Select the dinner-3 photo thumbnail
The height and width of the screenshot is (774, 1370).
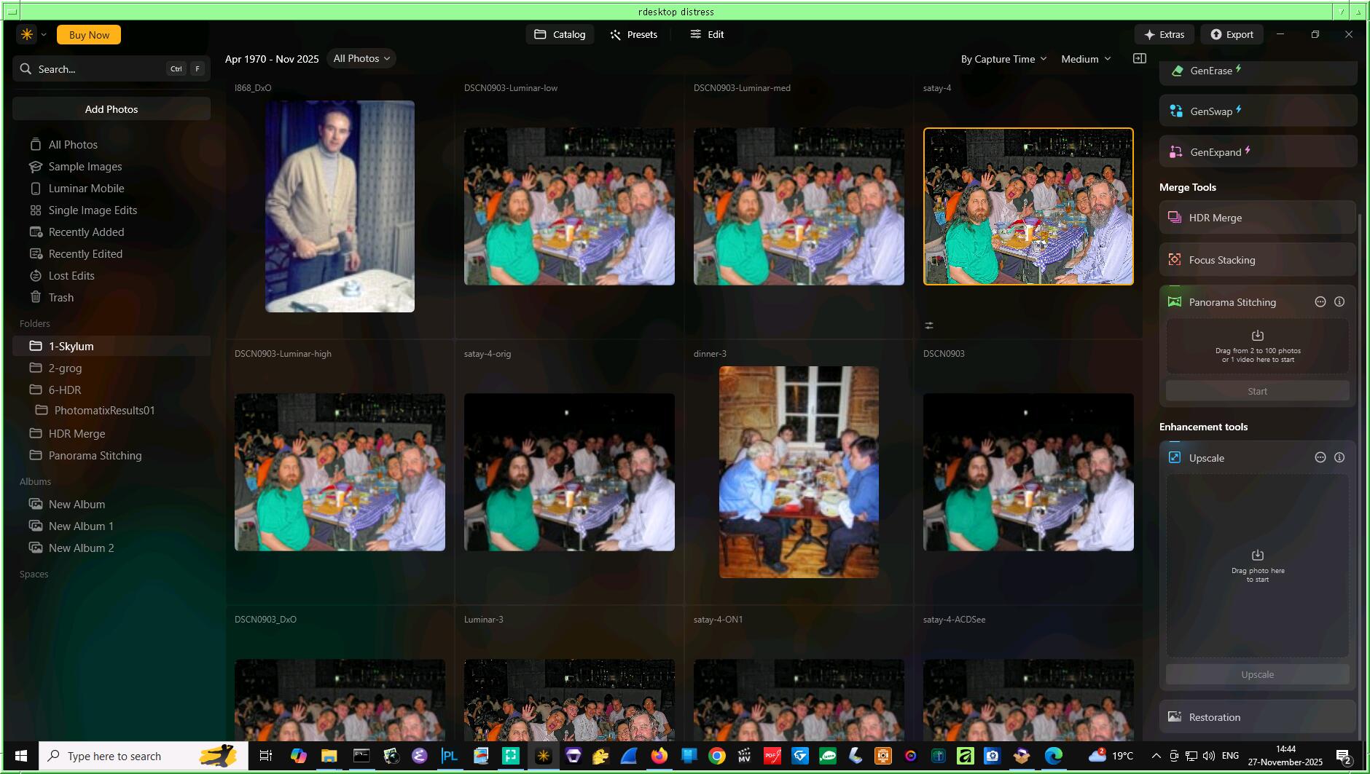[x=799, y=472]
